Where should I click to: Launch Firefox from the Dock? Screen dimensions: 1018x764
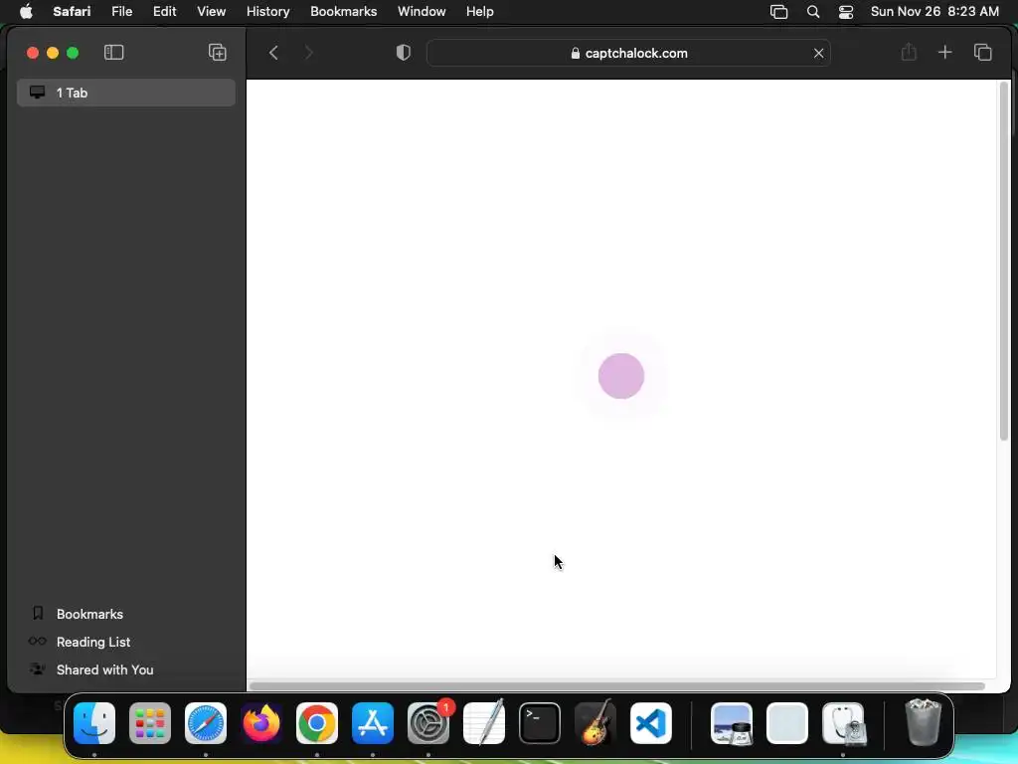tap(261, 723)
